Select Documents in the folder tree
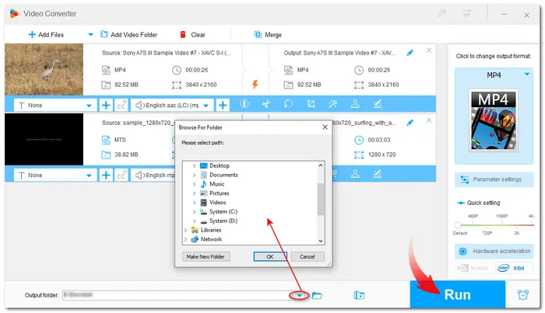 (223, 175)
